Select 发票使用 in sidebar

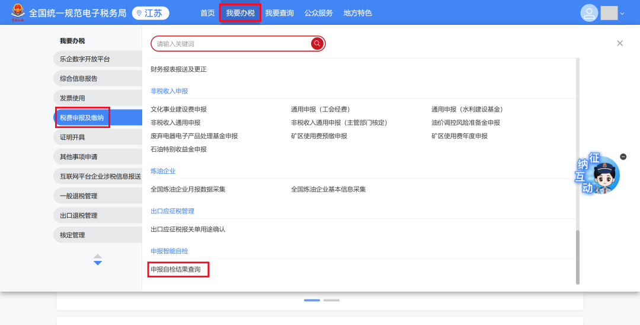tap(73, 98)
